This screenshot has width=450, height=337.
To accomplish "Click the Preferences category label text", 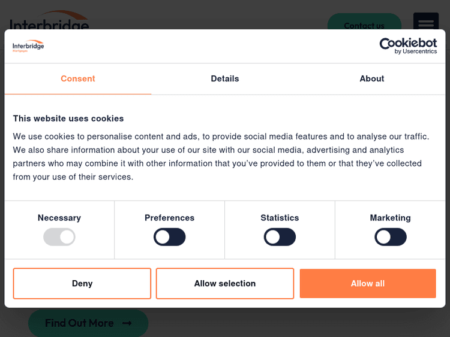I will (170, 218).
